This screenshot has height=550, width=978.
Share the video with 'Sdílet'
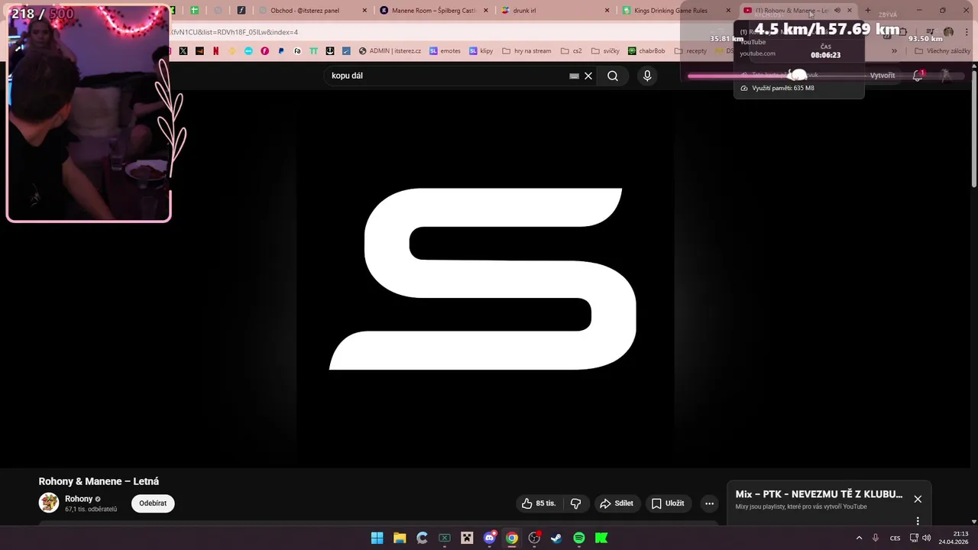[x=617, y=503]
